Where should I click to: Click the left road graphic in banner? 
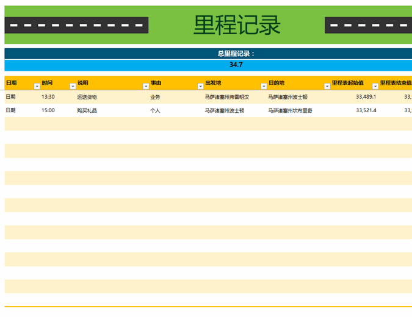pos(77,25)
